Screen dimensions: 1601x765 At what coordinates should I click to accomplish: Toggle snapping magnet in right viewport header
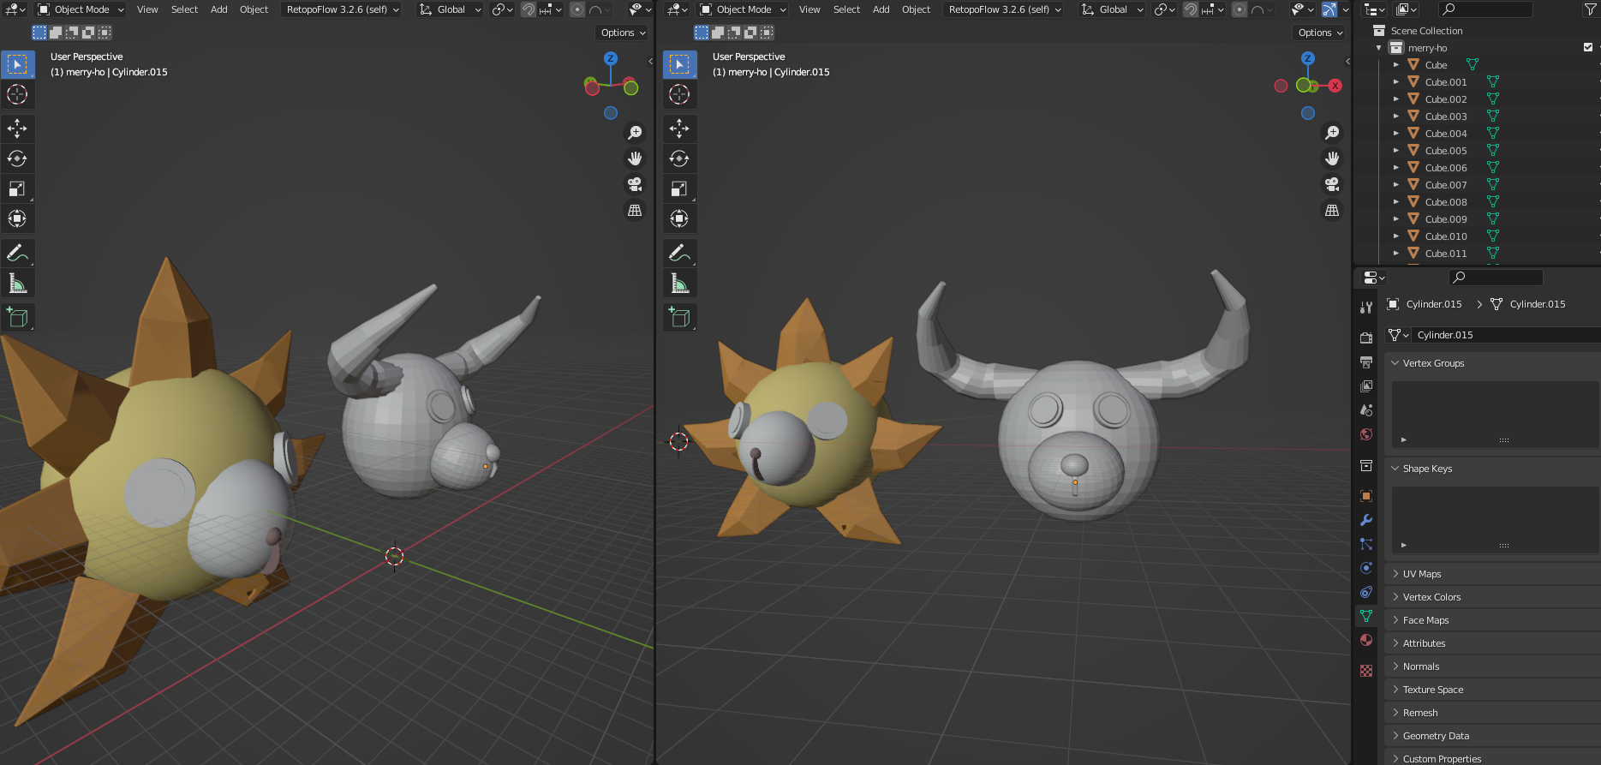point(1191,9)
